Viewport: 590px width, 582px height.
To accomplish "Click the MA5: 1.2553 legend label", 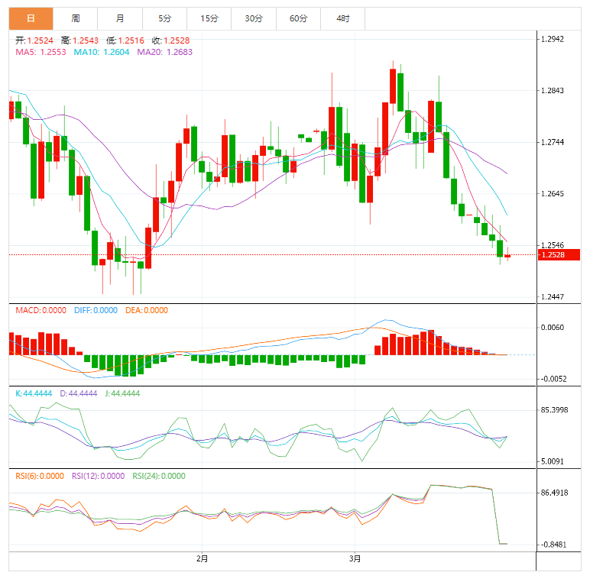I will pos(41,52).
